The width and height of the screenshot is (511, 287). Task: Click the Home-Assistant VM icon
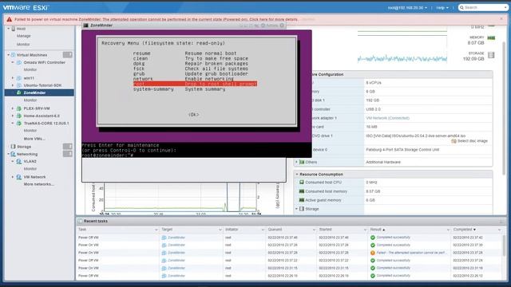pyautogui.click(x=19, y=116)
